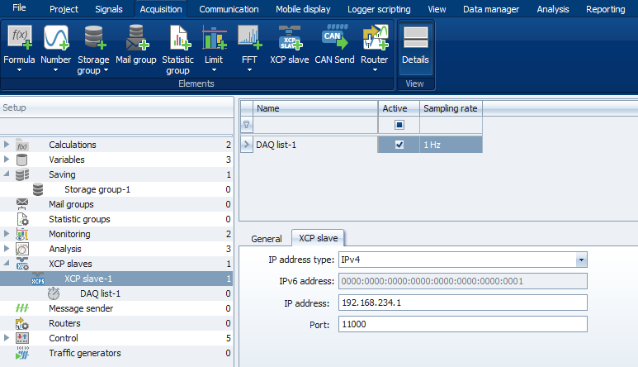Open the Communication ribbon tab

tap(229, 9)
